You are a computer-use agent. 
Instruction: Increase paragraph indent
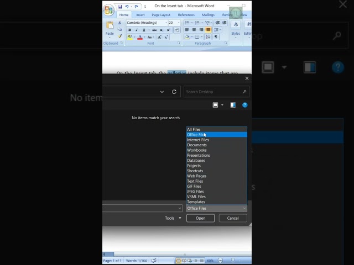pyautogui.click(x=225, y=23)
